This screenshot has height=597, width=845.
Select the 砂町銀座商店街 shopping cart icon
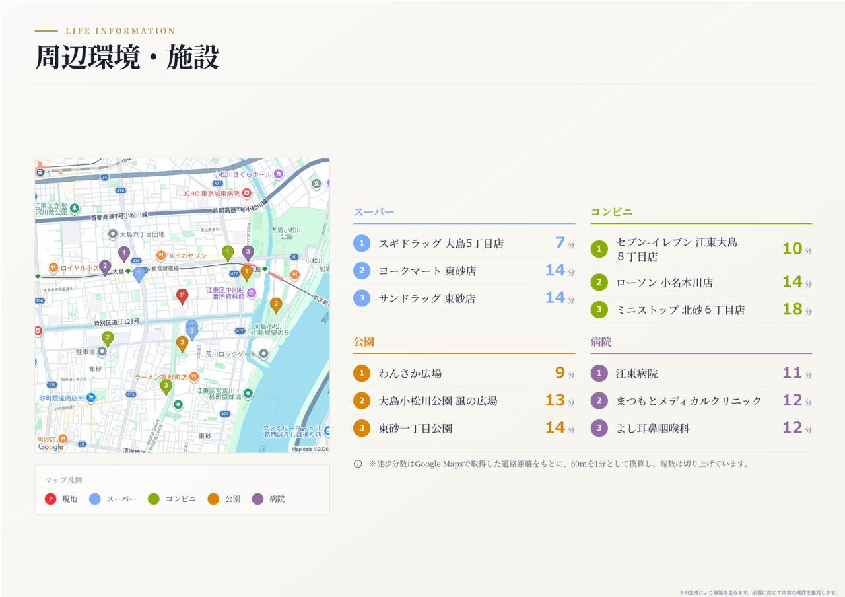[x=91, y=398]
